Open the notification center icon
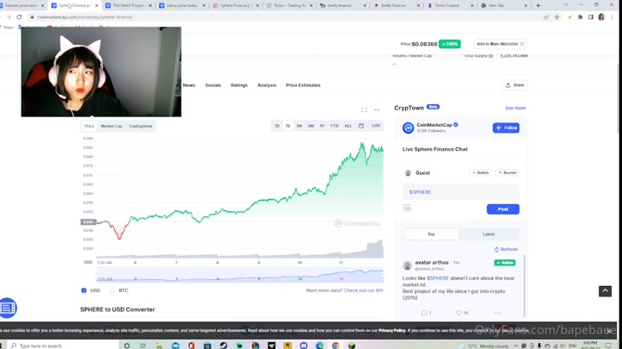 click(608, 346)
